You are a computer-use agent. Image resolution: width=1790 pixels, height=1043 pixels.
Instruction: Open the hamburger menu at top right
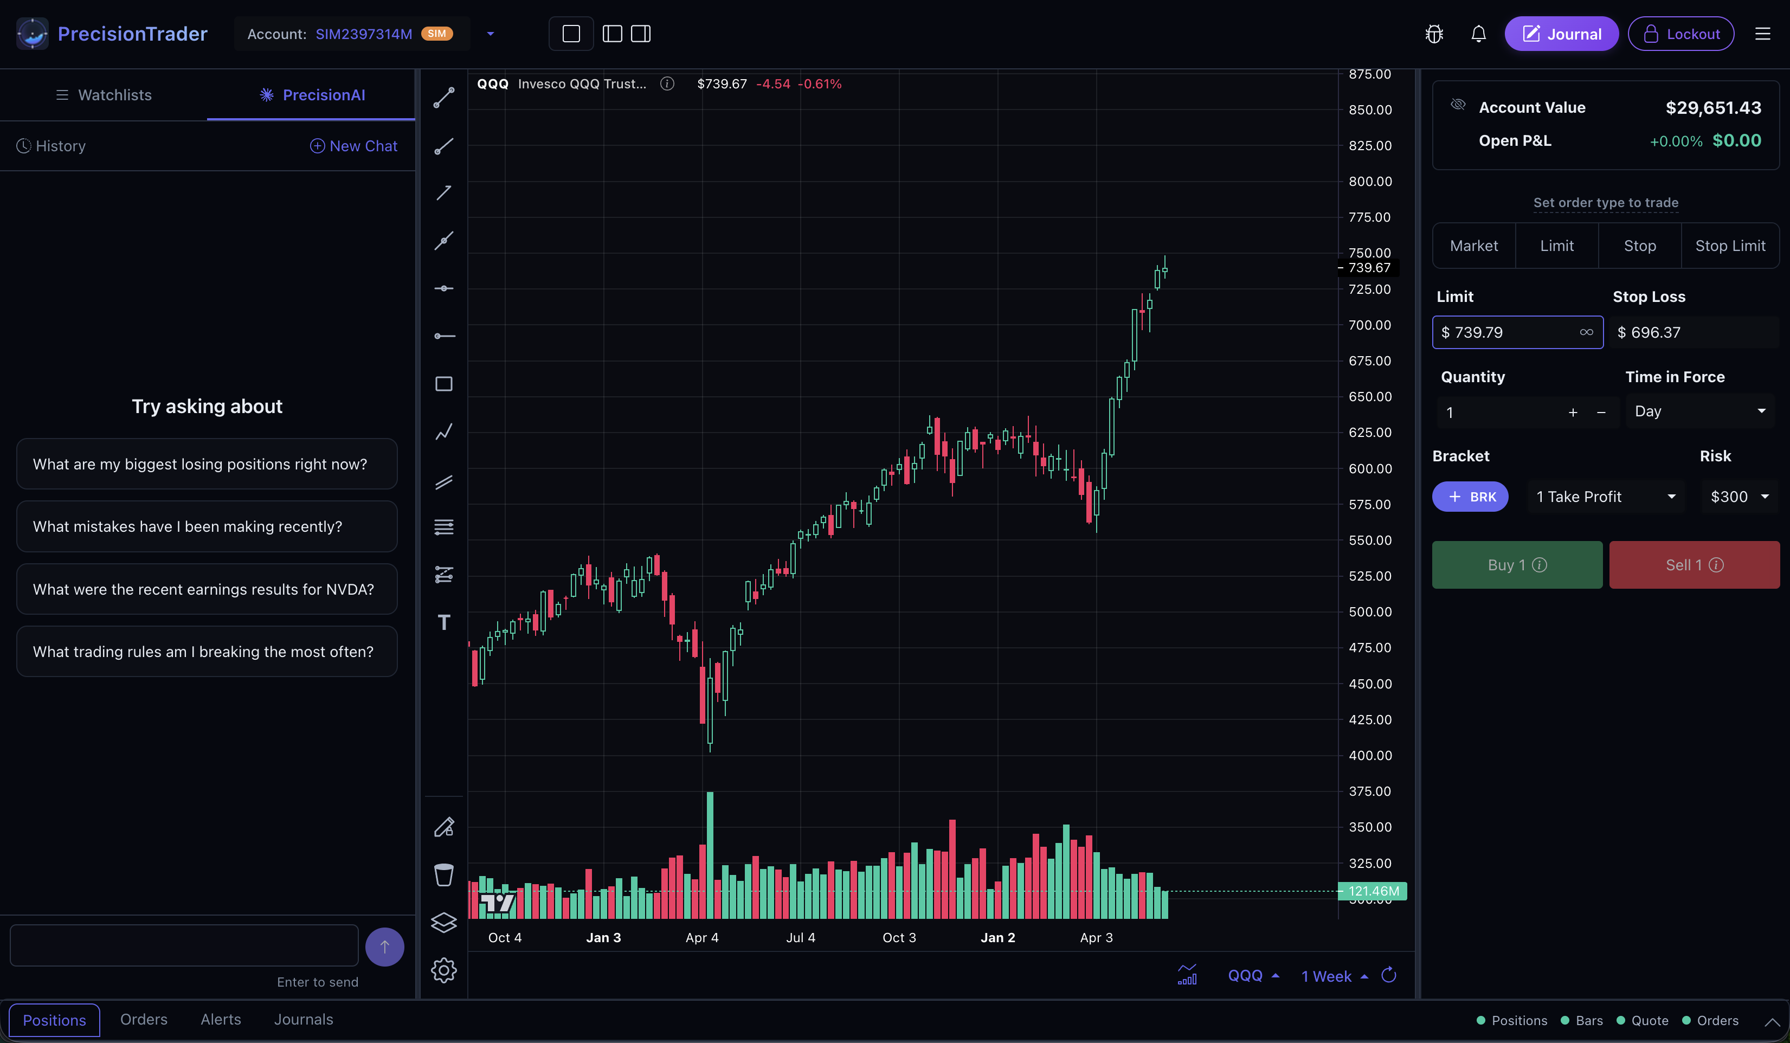(1762, 34)
